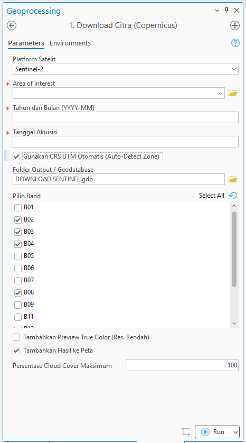Image resolution: width=246 pixels, height=443 pixels.
Task: Switch to the Environments tab
Action: click(70, 43)
